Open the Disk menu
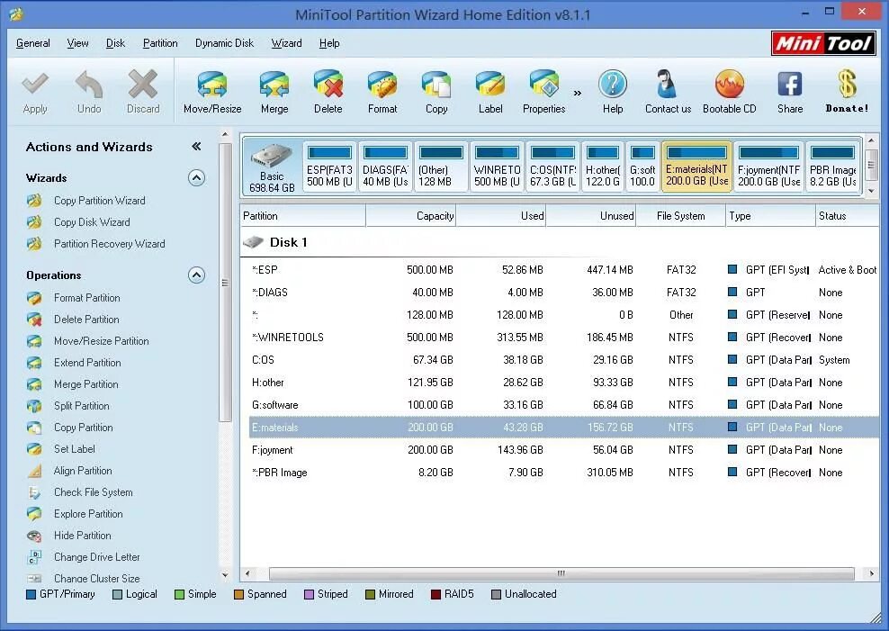Viewport: 889px width, 631px height. pyautogui.click(x=116, y=43)
